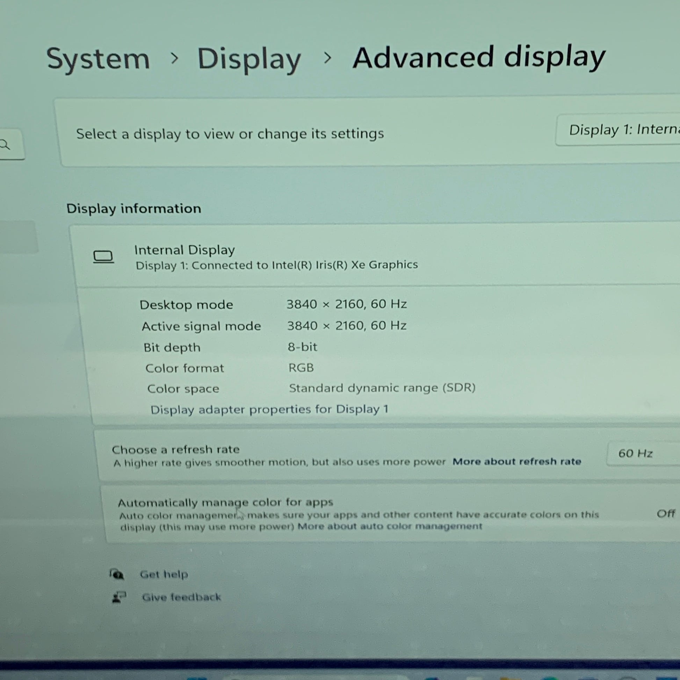Click the highlighted sidebar navigation item

click(17, 237)
